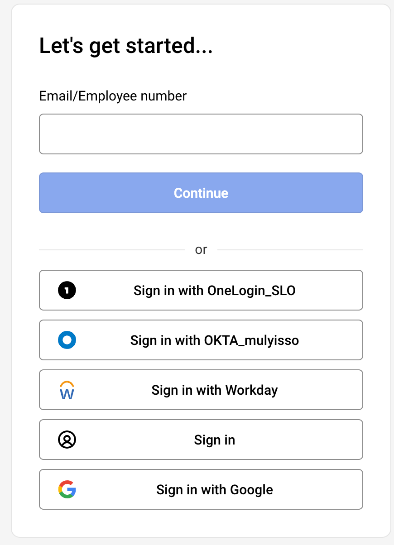Viewport: 394px width, 545px height.
Task: Click the orange Workday "W" icon
Action: tap(67, 390)
